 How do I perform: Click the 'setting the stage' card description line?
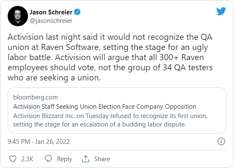(100, 124)
